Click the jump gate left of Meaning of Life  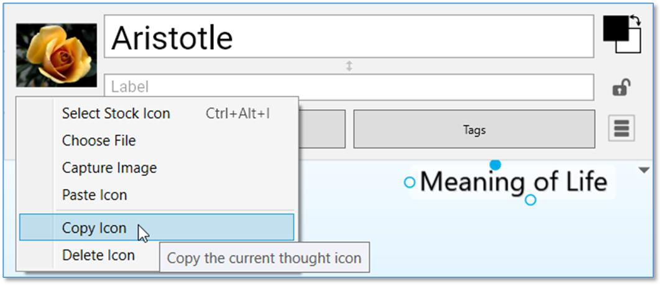(410, 182)
